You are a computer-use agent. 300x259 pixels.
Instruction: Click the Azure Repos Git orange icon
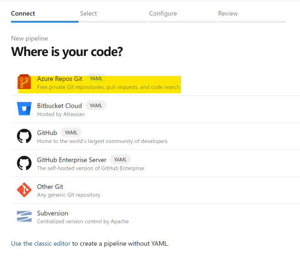[24, 83]
